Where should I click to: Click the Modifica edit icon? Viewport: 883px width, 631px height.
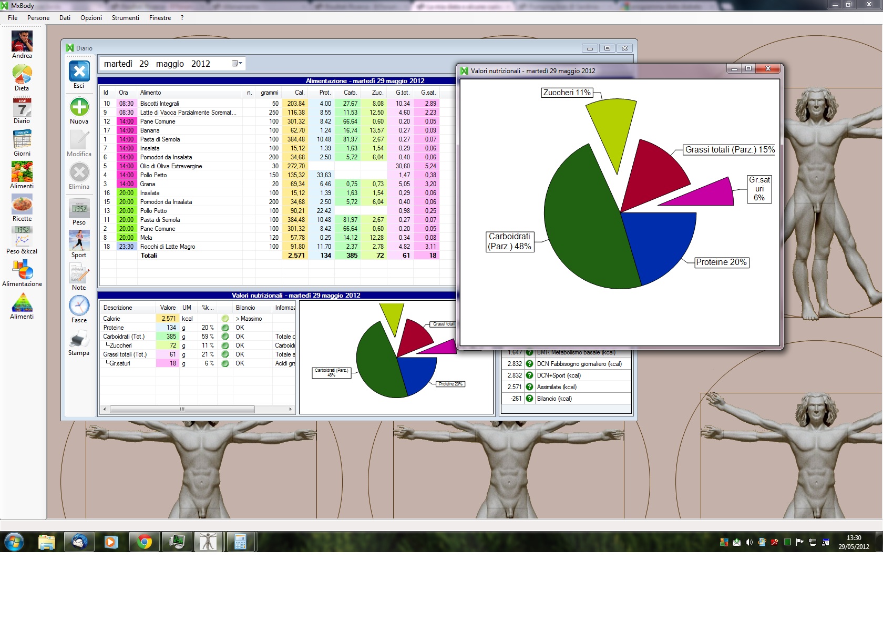[79, 139]
